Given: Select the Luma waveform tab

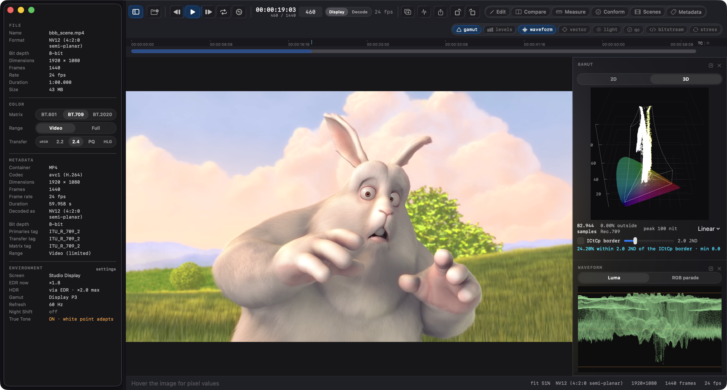Looking at the screenshot, I should [614, 278].
